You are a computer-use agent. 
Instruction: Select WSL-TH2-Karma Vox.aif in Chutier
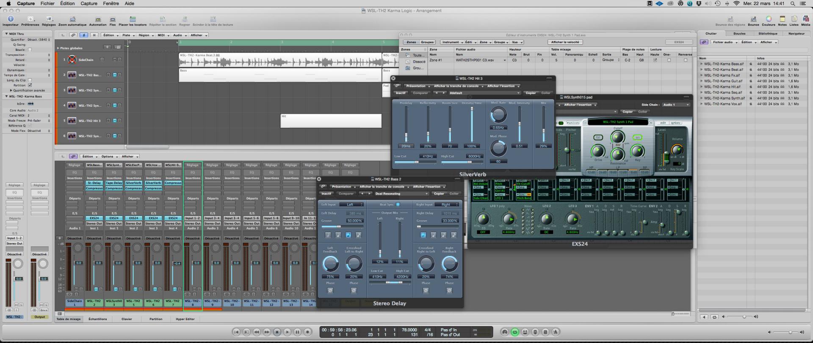(x=723, y=104)
